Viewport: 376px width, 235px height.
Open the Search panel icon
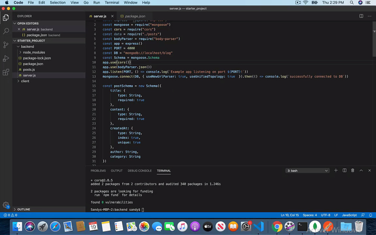pos(6,31)
